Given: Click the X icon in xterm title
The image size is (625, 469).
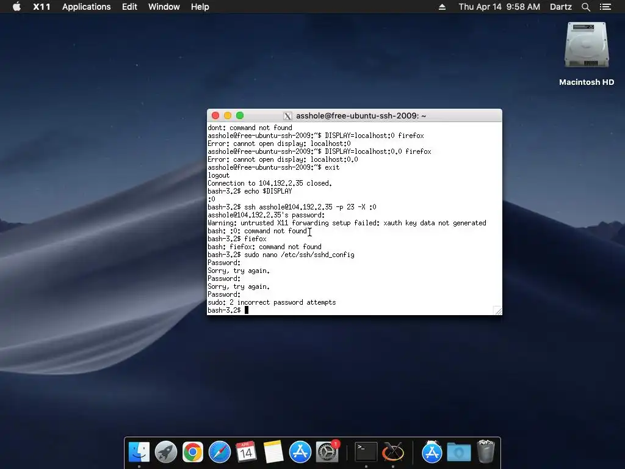Looking at the screenshot, I should [x=287, y=115].
